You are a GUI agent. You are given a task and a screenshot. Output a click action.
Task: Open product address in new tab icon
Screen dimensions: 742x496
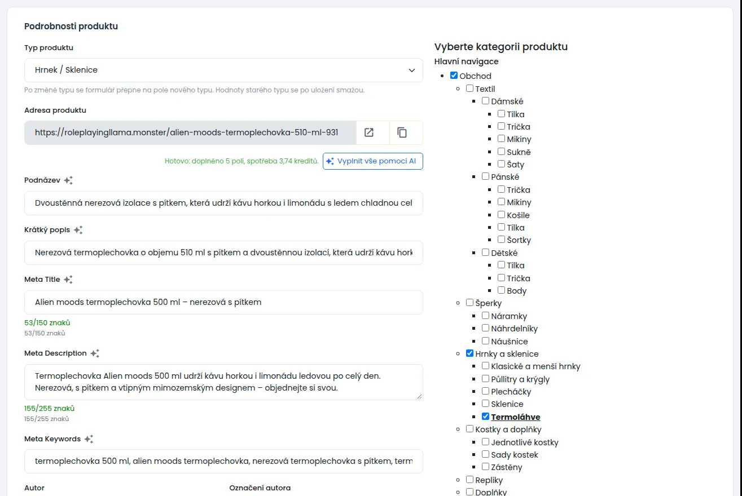point(369,132)
